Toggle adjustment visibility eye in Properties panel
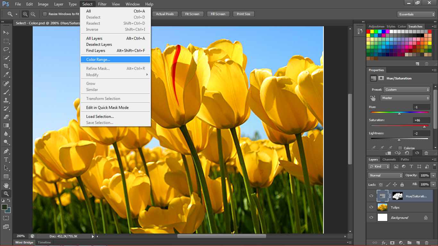Screen dimensions: 438x246 [x=417, y=153]
